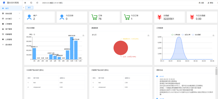Click the 9月 bar labeled 400000
Screen dimensions: 218x99
point(68,55)
